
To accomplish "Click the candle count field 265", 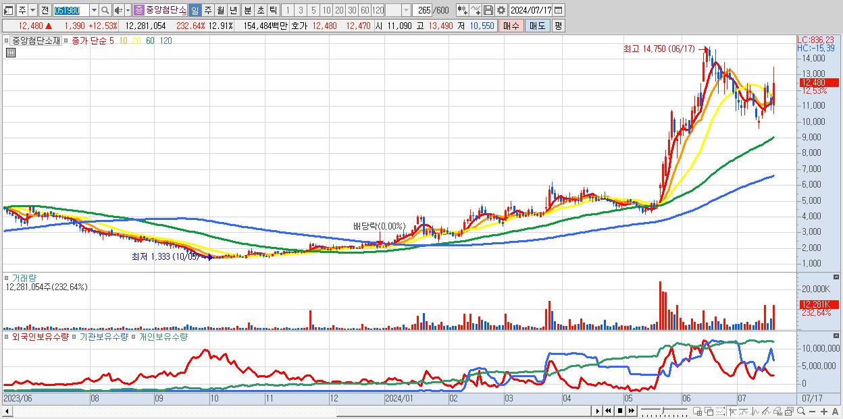I will pyautogui.click(x=424, y=10).
